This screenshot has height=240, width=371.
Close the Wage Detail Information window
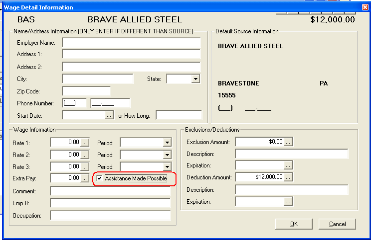click(x=365, y=7)
